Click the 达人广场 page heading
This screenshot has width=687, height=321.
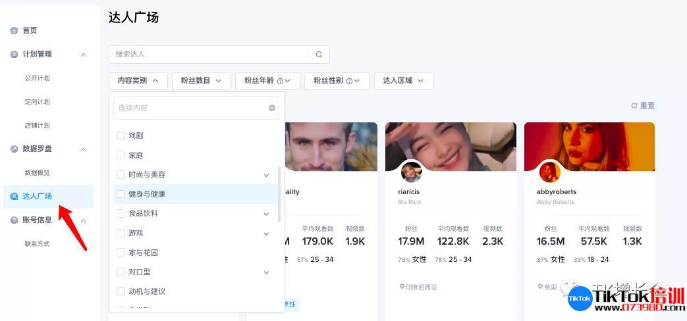[x=134, y=18]
